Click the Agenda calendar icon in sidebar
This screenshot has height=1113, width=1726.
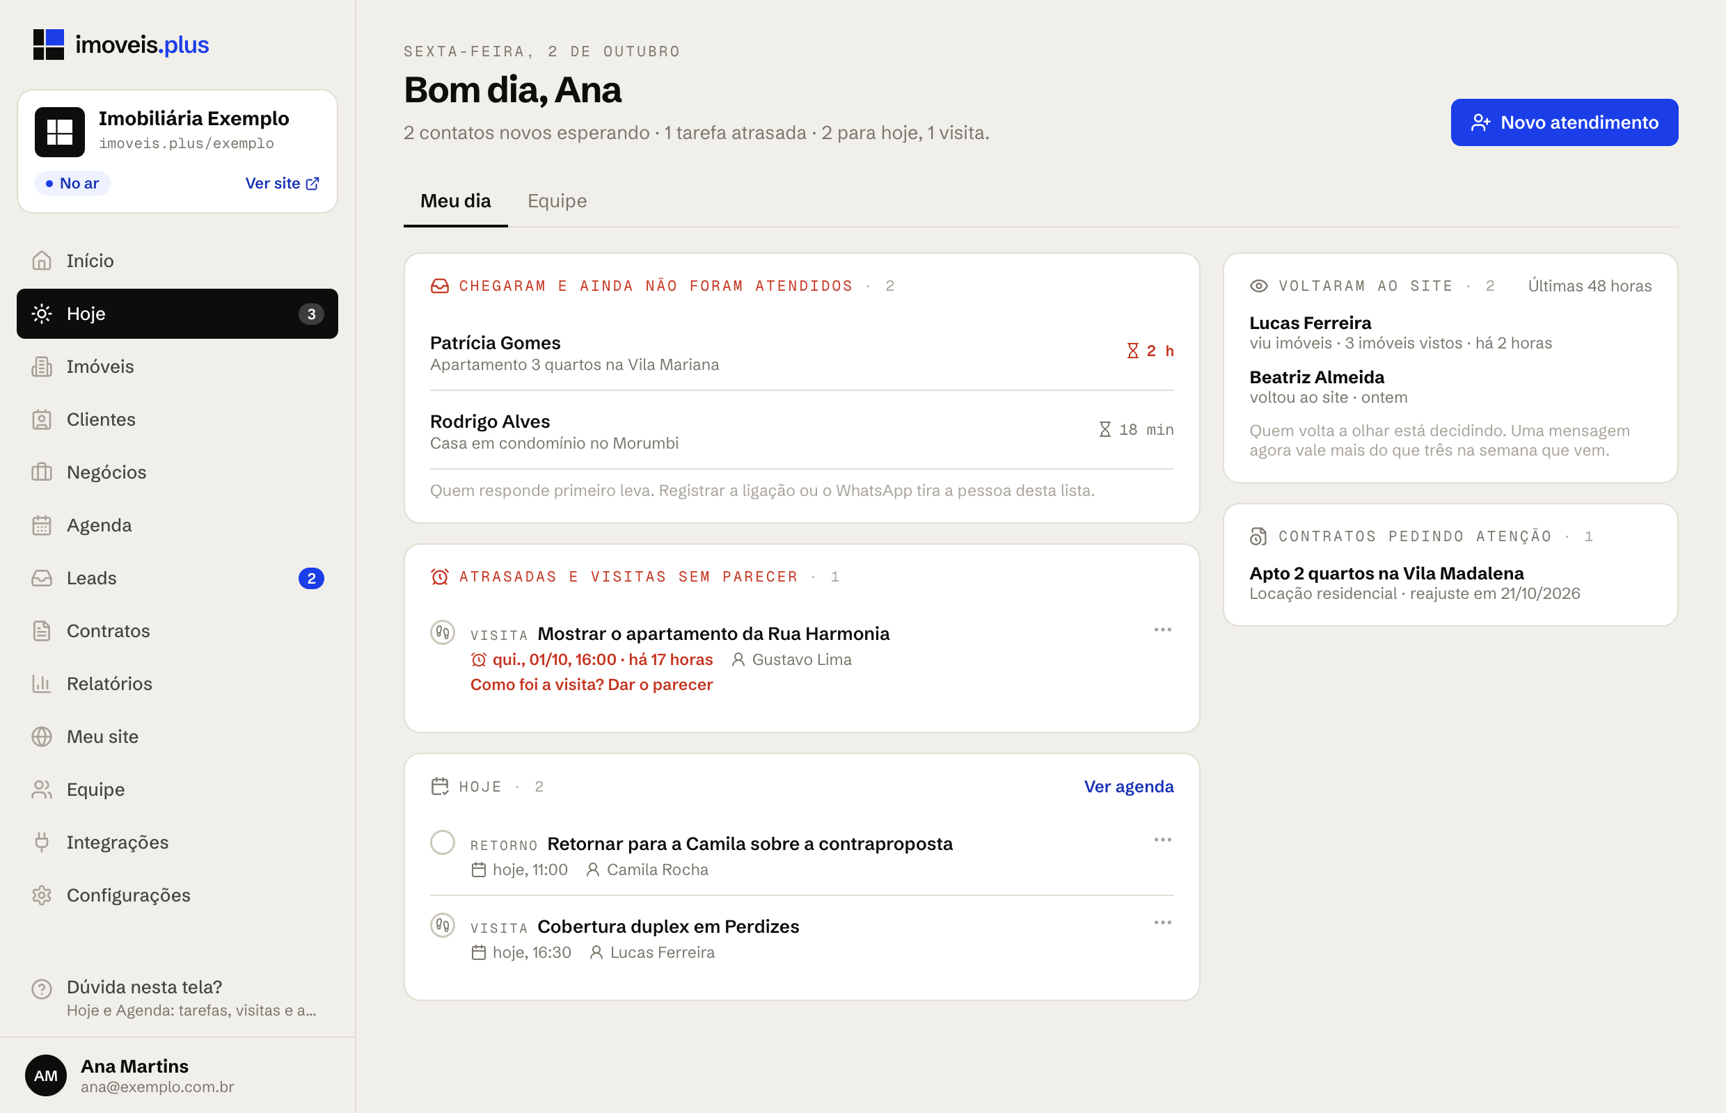(x=42, y=525)
